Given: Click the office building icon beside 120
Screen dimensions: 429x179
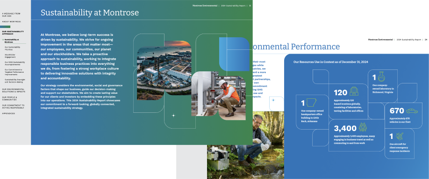Looking at the screenshot, I should tap(354, 91).
